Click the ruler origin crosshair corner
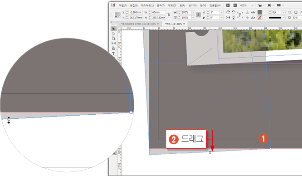 120,28
